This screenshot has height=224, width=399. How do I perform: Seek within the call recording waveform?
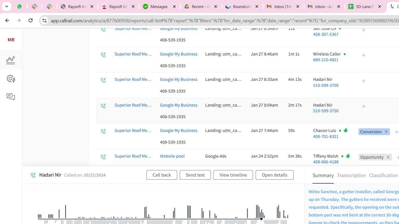163,214
